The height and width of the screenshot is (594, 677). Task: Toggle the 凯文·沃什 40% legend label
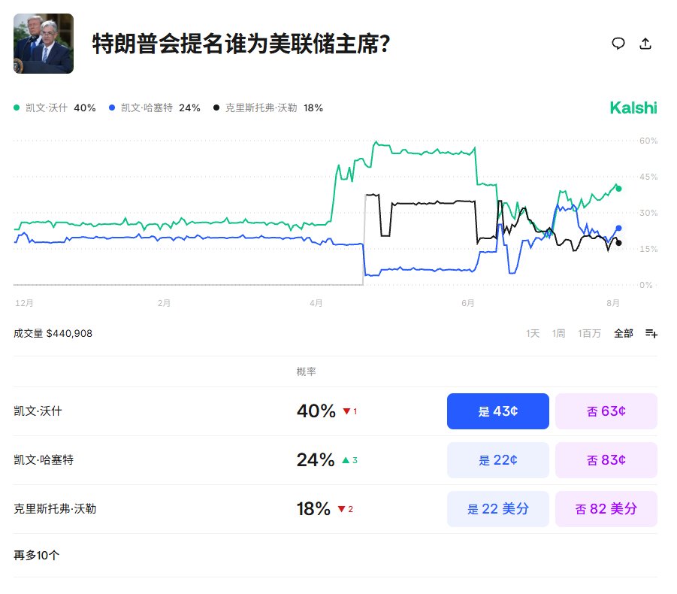click(x=60, y=108)
